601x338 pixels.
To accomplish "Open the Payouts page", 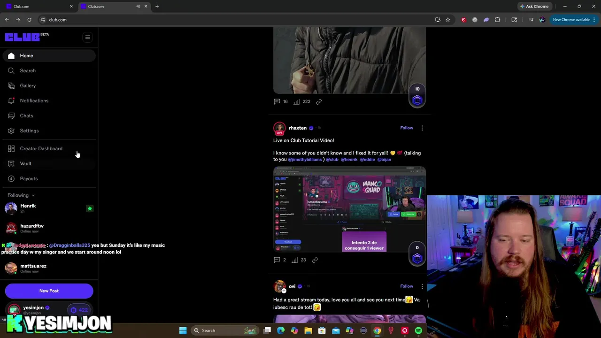I will click(x=49, y=178).
